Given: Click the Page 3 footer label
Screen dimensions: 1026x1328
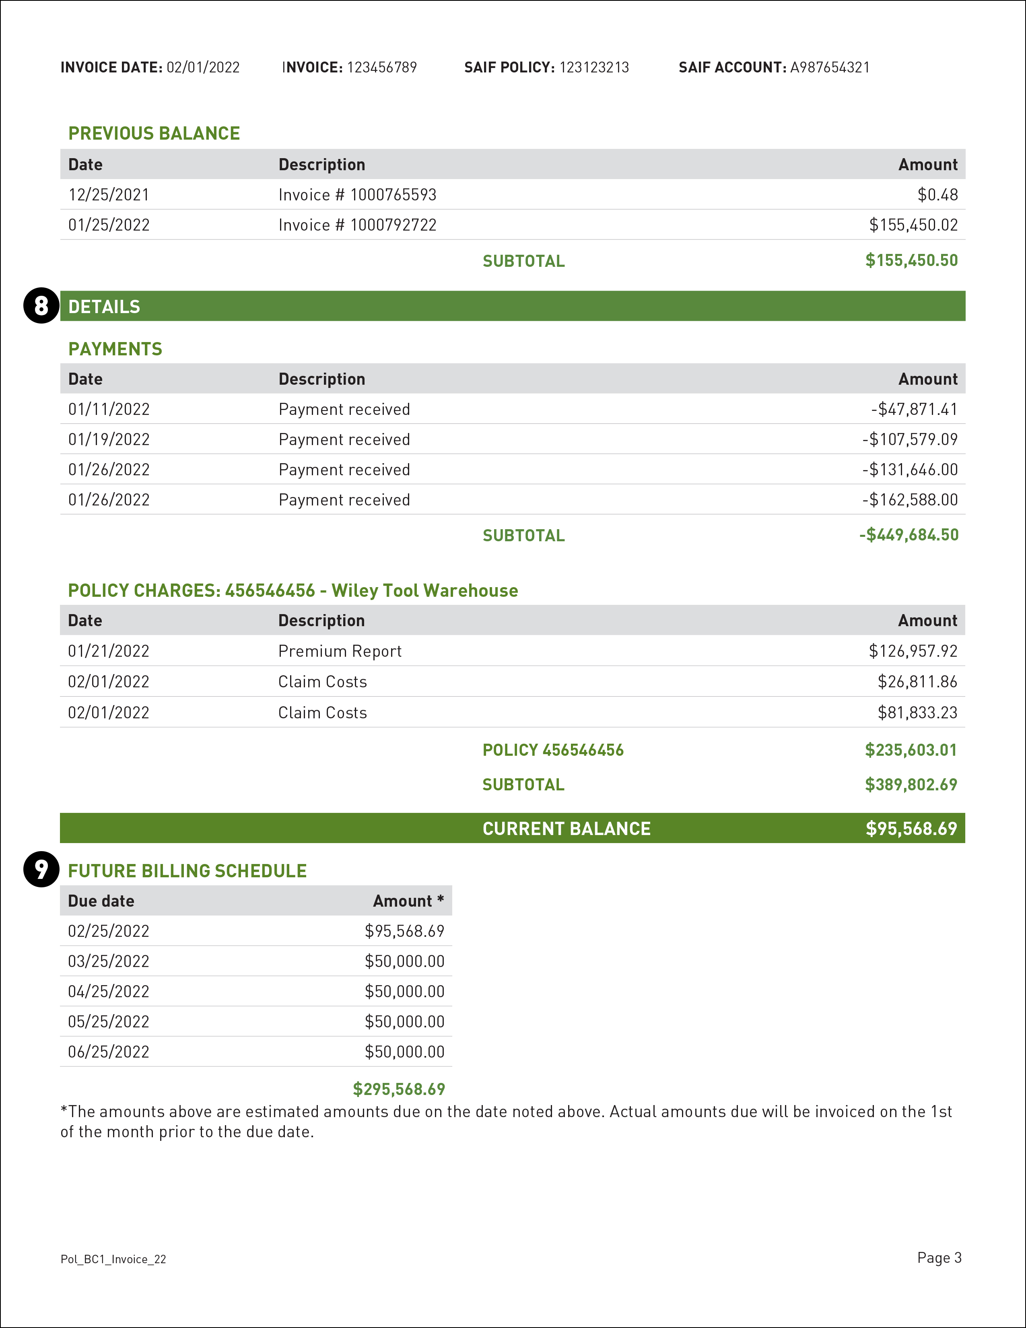Looking at the screenshot, I should coord(939,1258).
